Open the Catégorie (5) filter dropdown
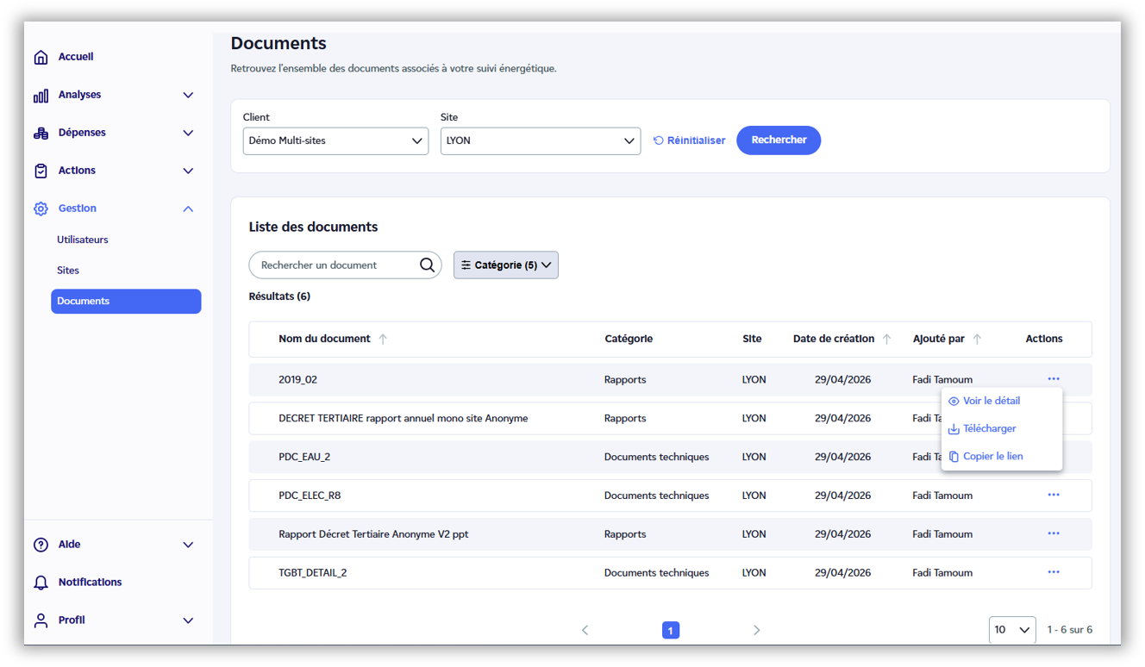Screen dimensions: 1145x667 point(506,265)
